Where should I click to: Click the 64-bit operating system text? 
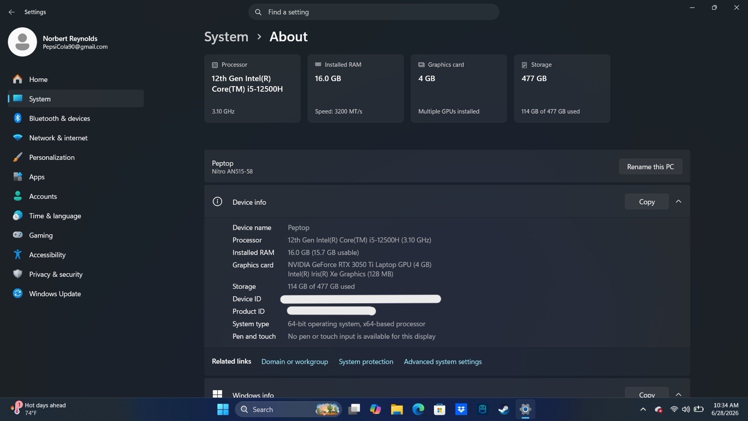(x=357, y=324)
